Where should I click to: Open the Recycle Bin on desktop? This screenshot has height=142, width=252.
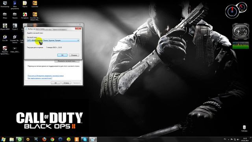coord(244,129)
